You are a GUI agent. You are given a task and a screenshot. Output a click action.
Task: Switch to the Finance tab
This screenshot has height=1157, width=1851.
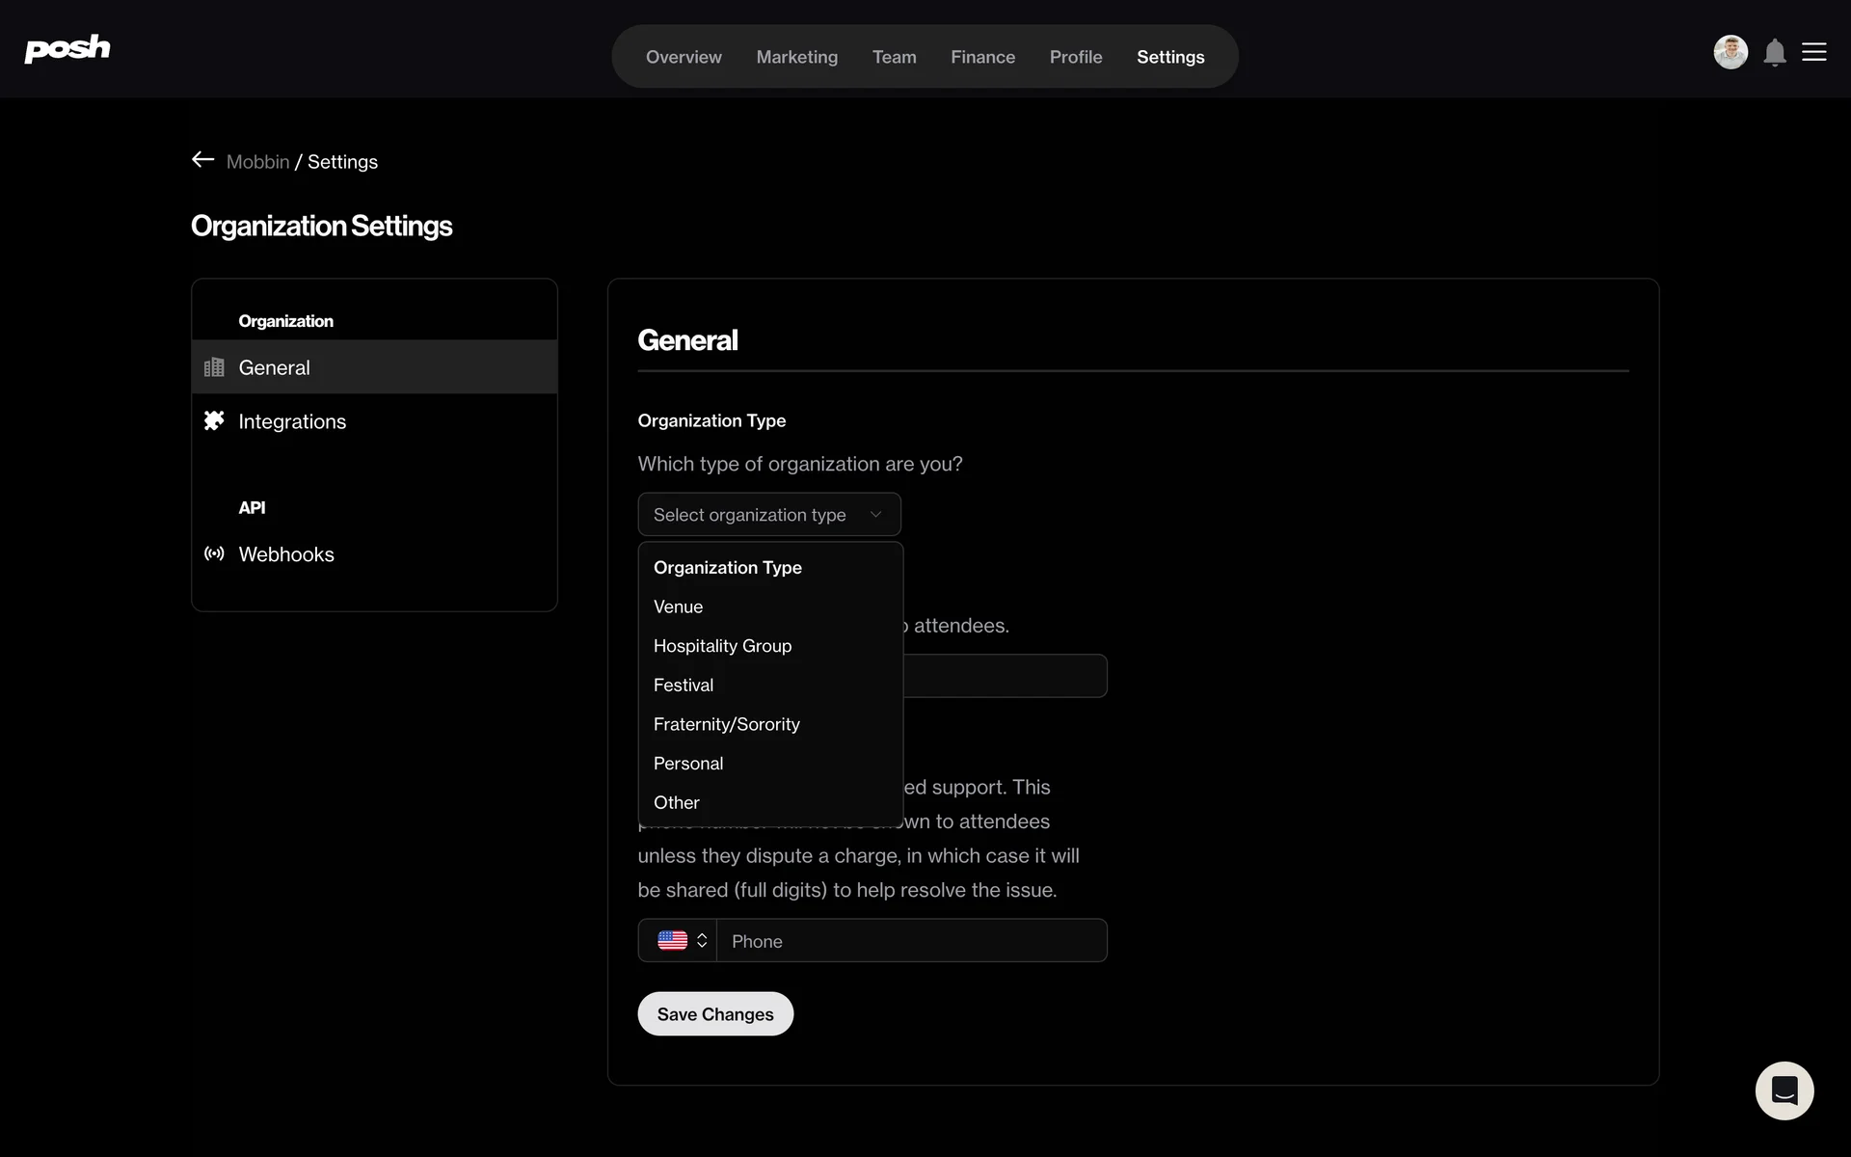[x=982, y=57]
